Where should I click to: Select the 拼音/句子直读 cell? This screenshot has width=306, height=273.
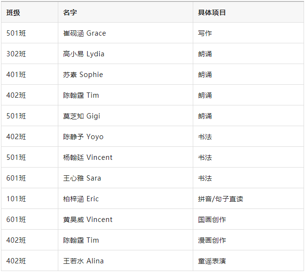(x=220, y=199)
